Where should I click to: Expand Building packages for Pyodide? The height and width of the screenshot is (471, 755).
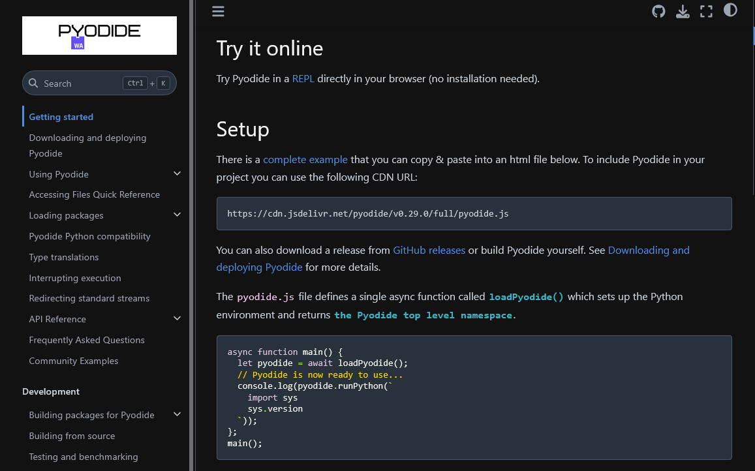click(177, 414)
